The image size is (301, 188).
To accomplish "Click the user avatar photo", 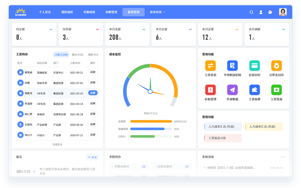I will point(283,12).
